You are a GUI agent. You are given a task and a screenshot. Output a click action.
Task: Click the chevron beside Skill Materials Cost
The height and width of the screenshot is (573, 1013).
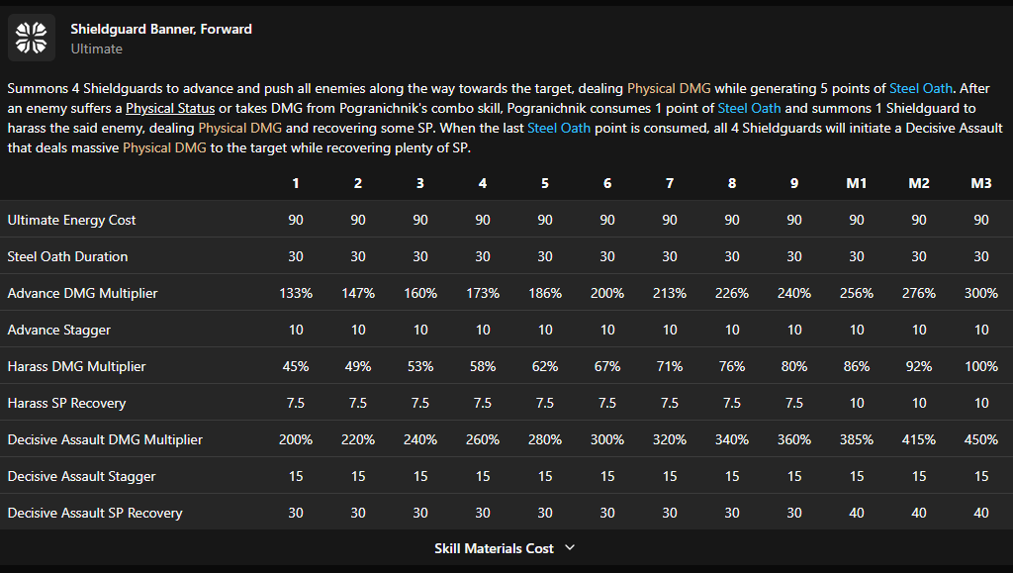[x=570, y=548]
